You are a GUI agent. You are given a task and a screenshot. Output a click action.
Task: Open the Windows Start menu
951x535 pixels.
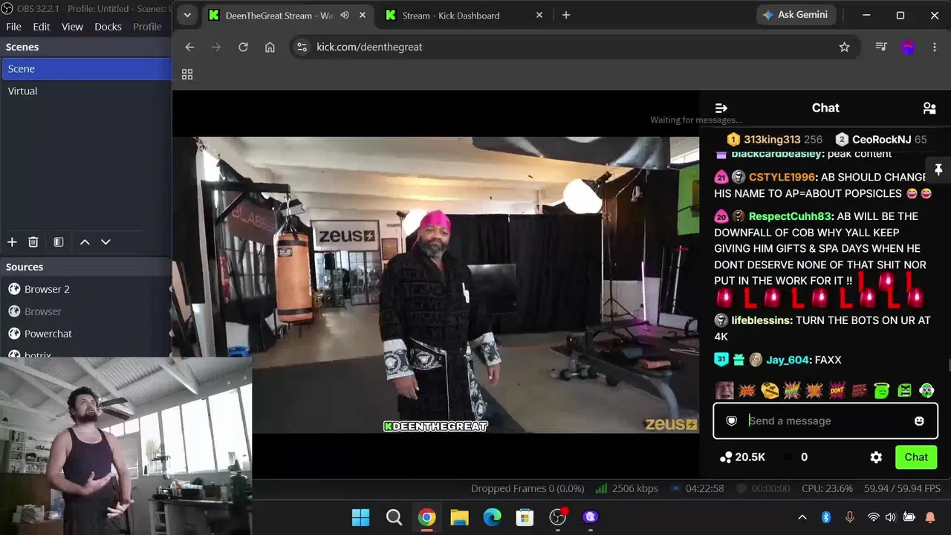[360, 517]
